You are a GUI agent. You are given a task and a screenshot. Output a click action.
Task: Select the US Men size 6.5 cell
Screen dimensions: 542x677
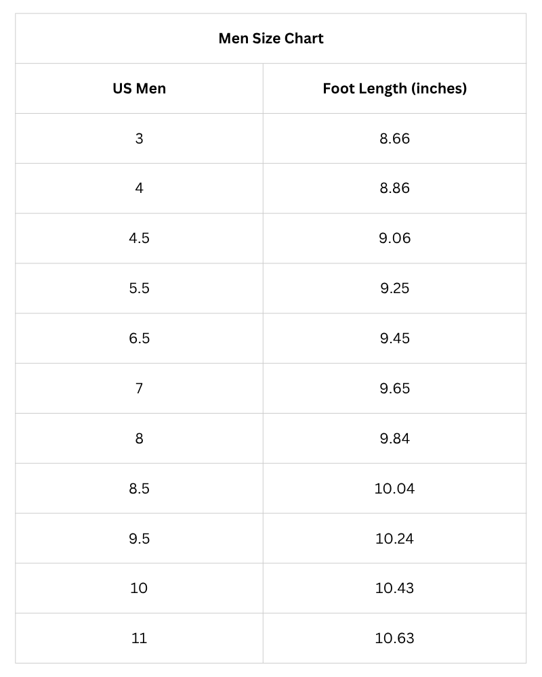click(x=139, y=338)
